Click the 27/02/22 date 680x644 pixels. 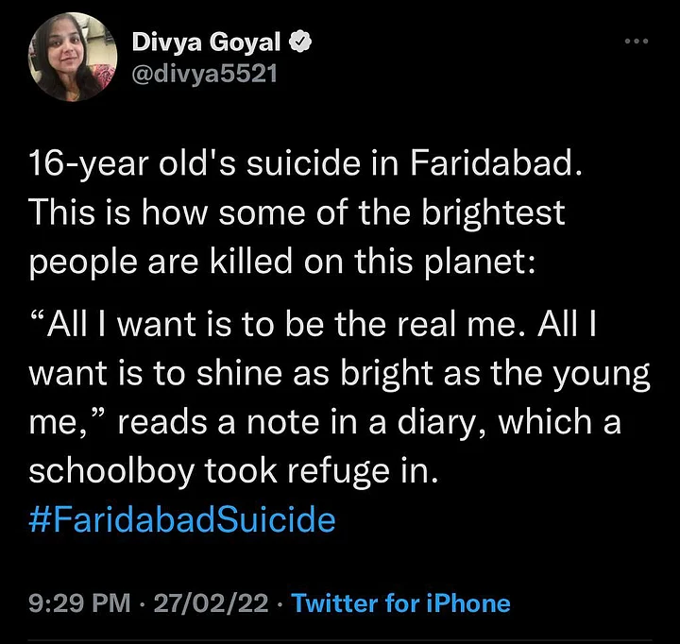tap(211, 603)
